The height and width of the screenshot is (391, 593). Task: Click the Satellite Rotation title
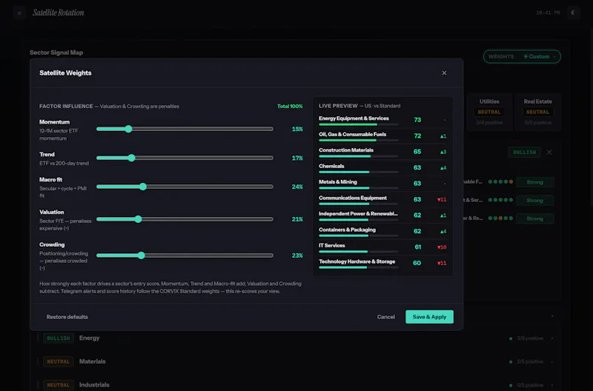(x=59, y=13)
